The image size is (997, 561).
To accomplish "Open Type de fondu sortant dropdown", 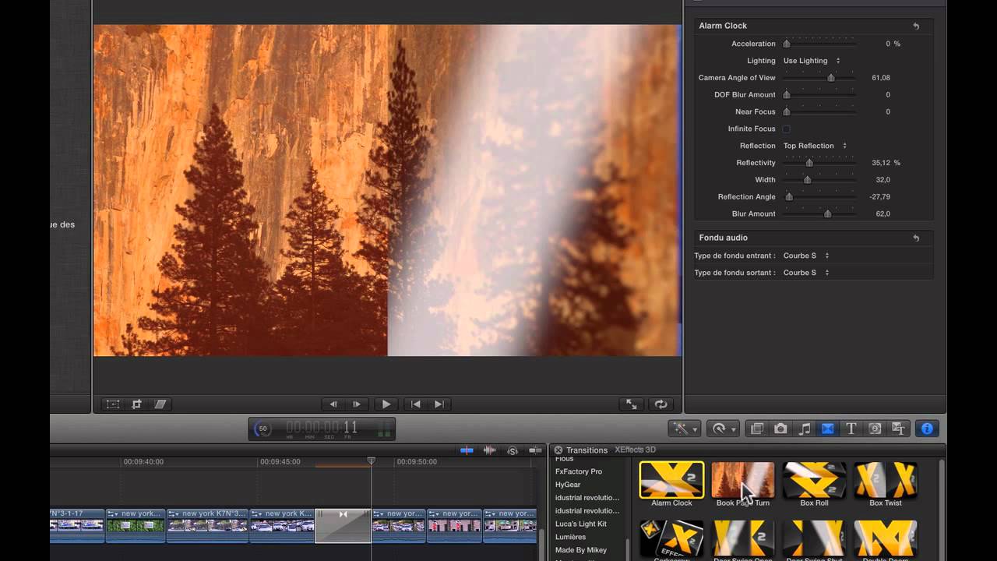I will click(x=806, y=273).
